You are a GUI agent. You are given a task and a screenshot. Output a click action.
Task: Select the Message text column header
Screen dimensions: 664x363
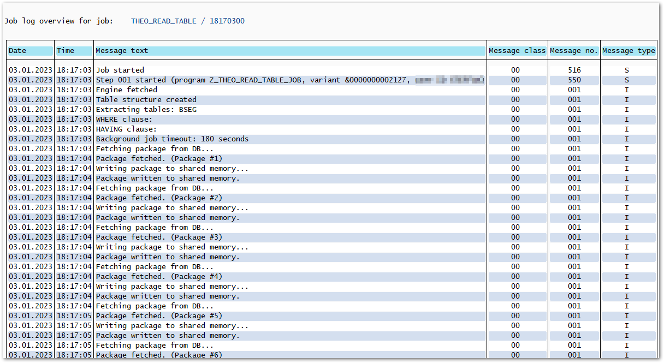tap(289, 51)
